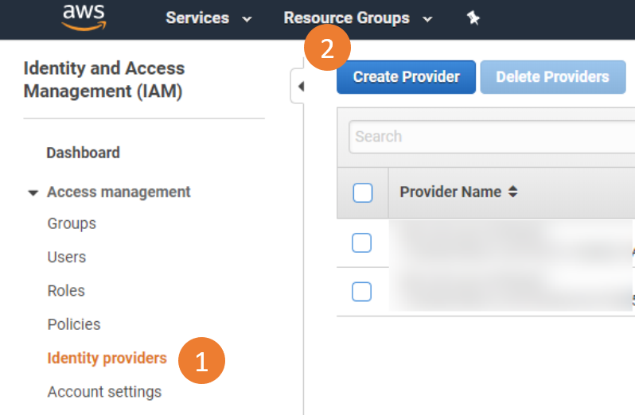Screen dimensions: 635x415
Task: Click the pin shortcut icon in top bar
Action: [x=473, y=17]
